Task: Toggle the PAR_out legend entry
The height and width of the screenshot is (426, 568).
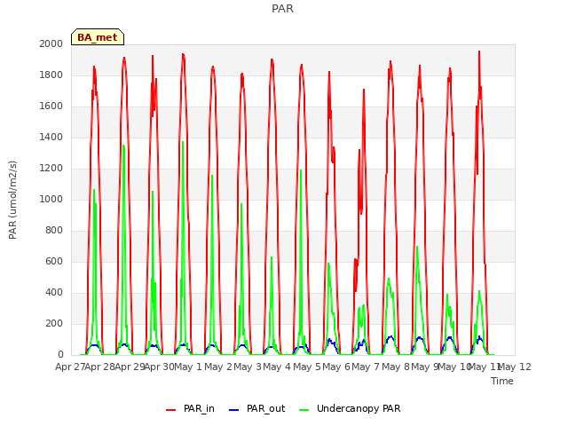Action: (x=257, y=408)
